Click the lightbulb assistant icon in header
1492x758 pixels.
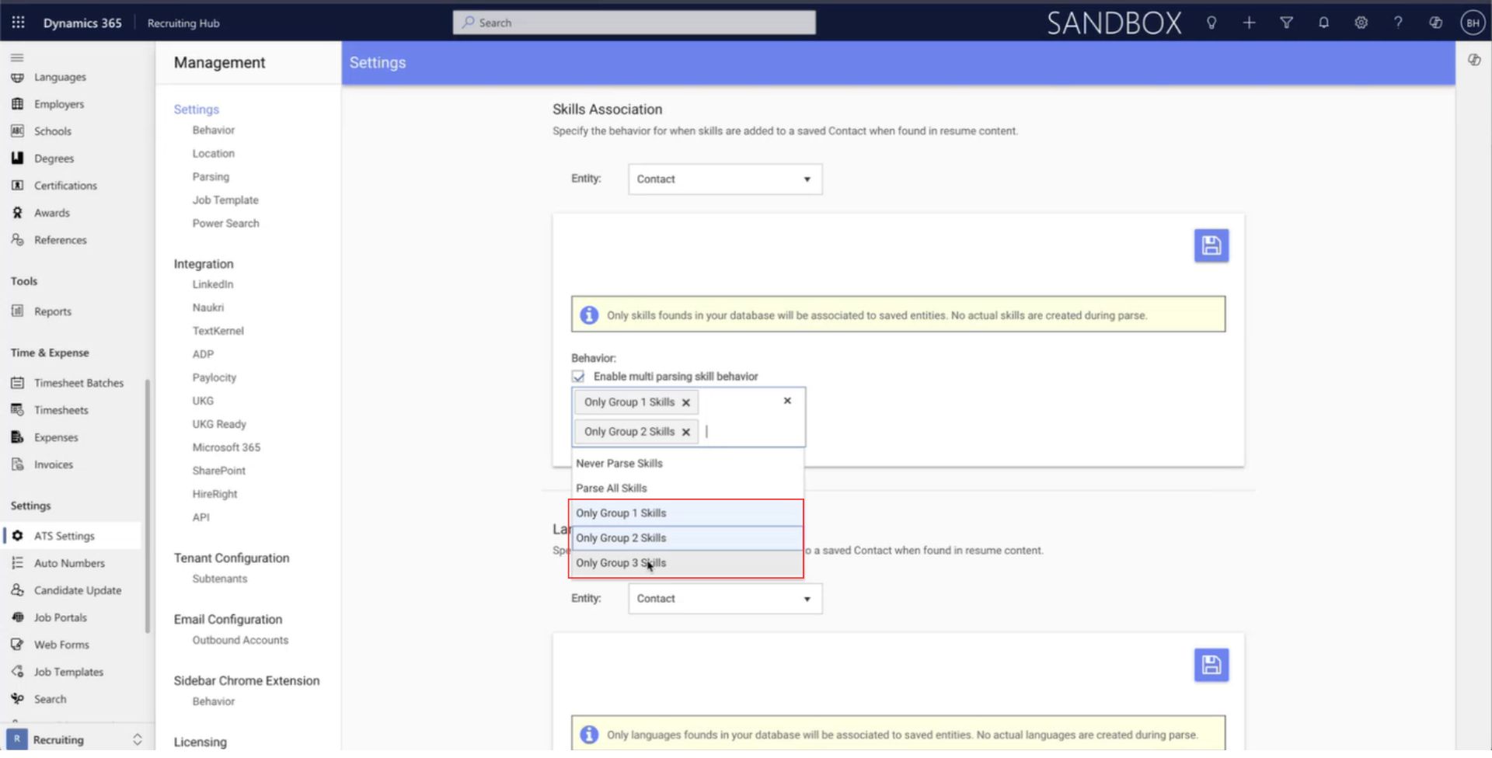click(1211, 23)
